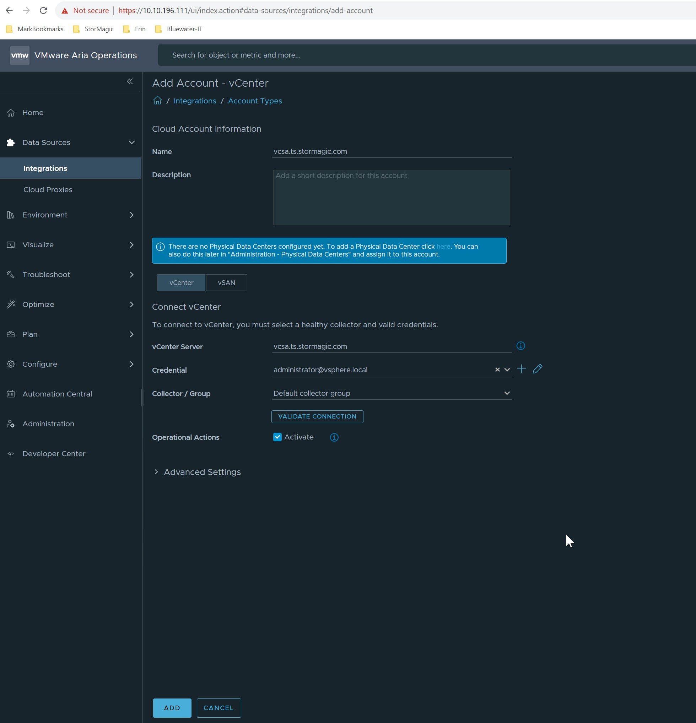This screenshot has width=696, height=723.
Task: Click the Environment icon in sidebar
Action: [x=11, y=215]
